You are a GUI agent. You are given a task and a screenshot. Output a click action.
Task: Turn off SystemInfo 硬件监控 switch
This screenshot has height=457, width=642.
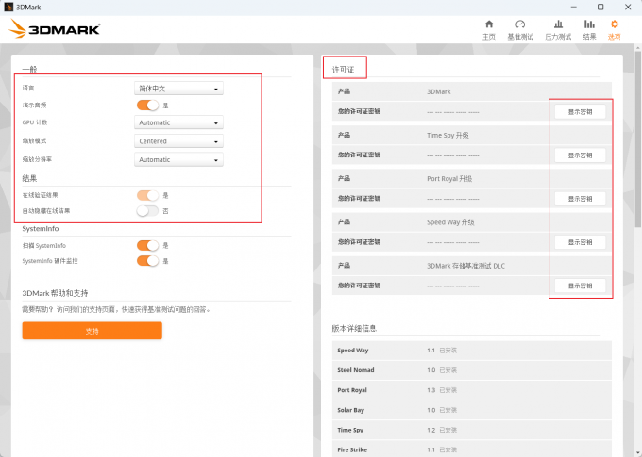(x=148, y=260)
